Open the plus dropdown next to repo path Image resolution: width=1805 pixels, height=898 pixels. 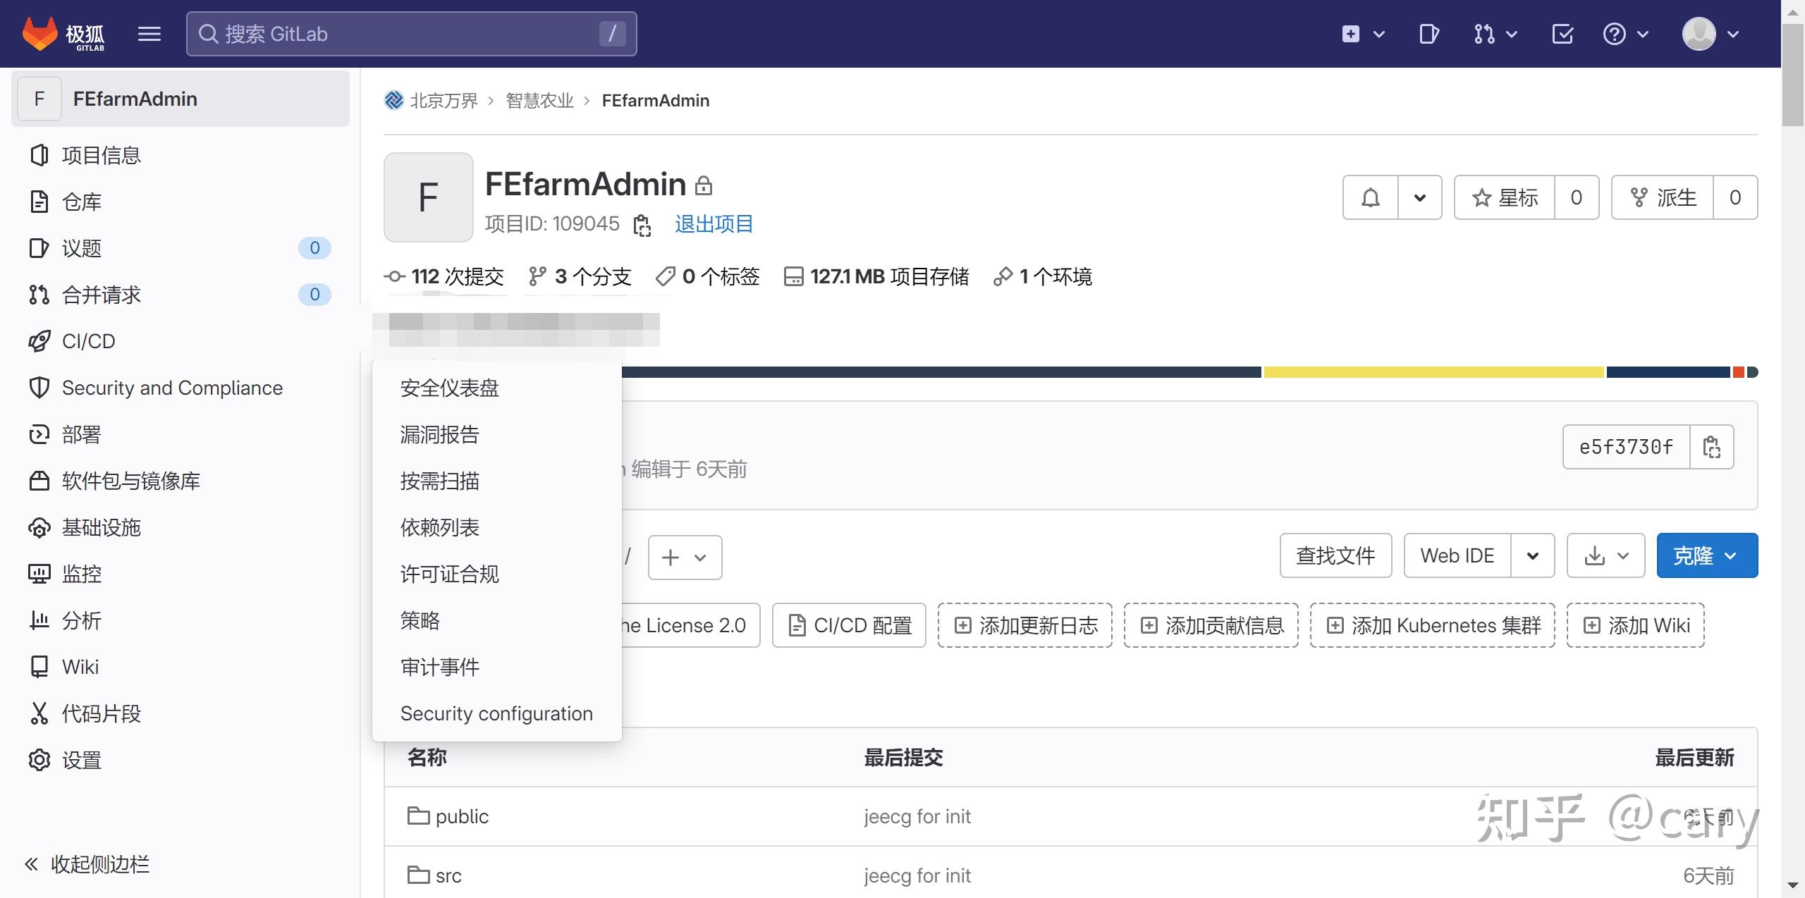coord(685,557)
